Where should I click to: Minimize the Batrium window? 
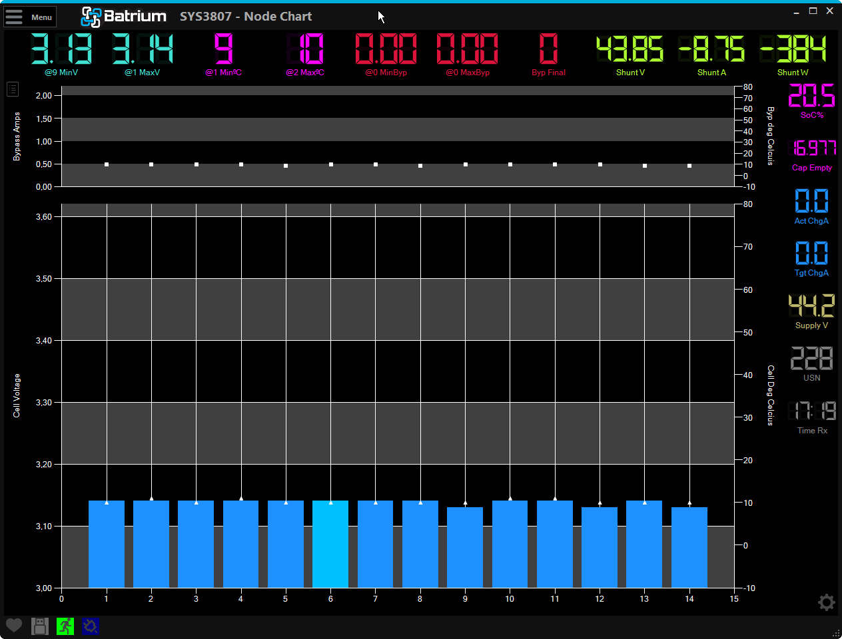(796, 11)
